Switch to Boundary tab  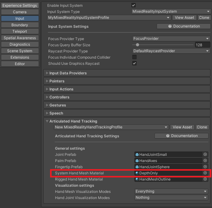pyautogui.click(x=20, y=25)
